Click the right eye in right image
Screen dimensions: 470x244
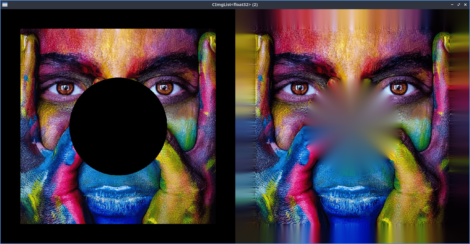coord(399,88)
